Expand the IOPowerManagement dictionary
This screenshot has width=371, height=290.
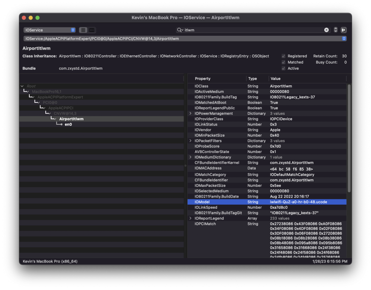coord(190,113)
